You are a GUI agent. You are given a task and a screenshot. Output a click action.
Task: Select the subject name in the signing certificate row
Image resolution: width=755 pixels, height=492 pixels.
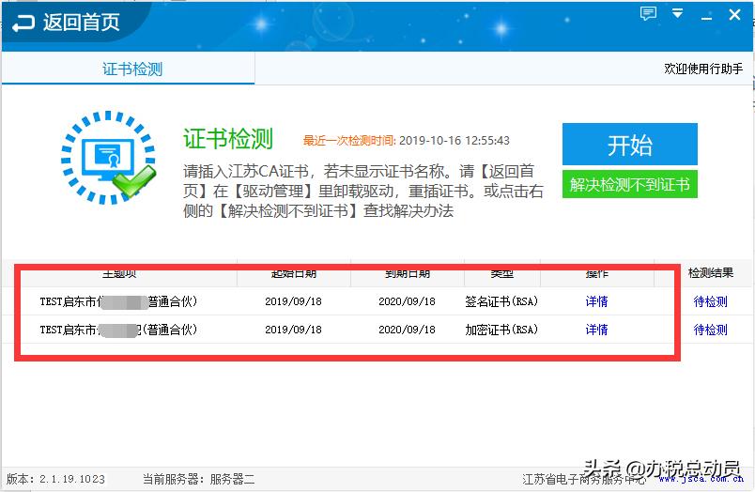118,301
